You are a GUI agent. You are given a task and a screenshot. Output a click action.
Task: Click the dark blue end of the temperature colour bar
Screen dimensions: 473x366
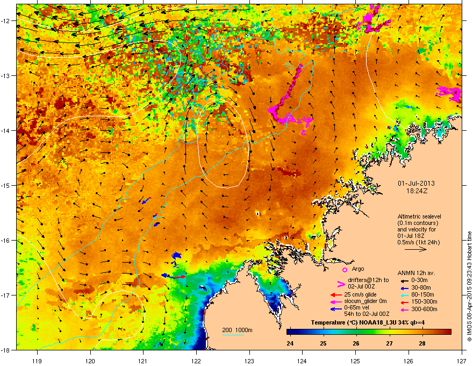tap(290, 332)
